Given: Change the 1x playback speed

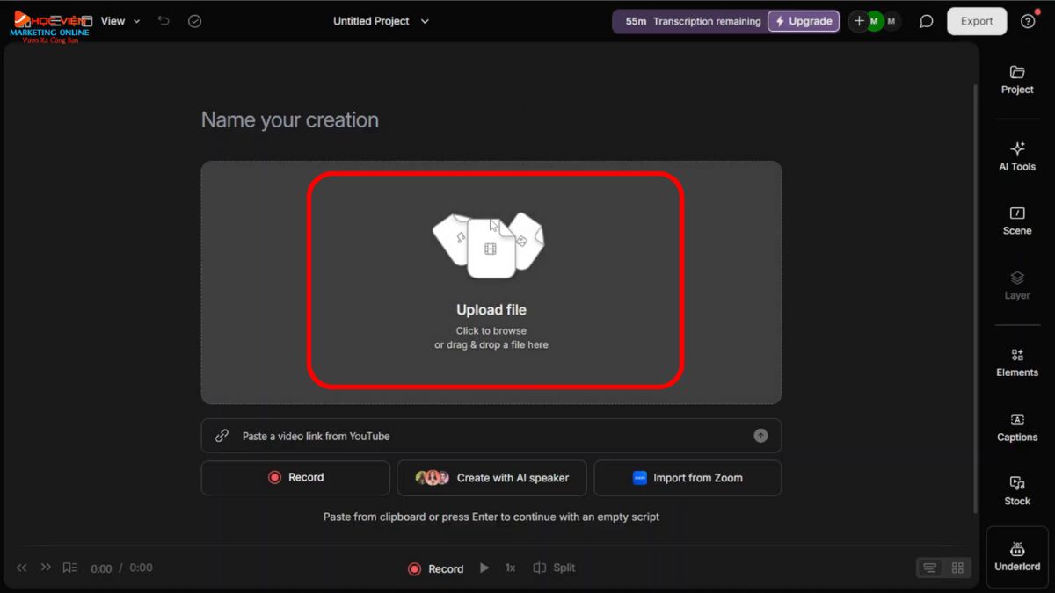Looking at the screenshot, I should click(510, 568).
